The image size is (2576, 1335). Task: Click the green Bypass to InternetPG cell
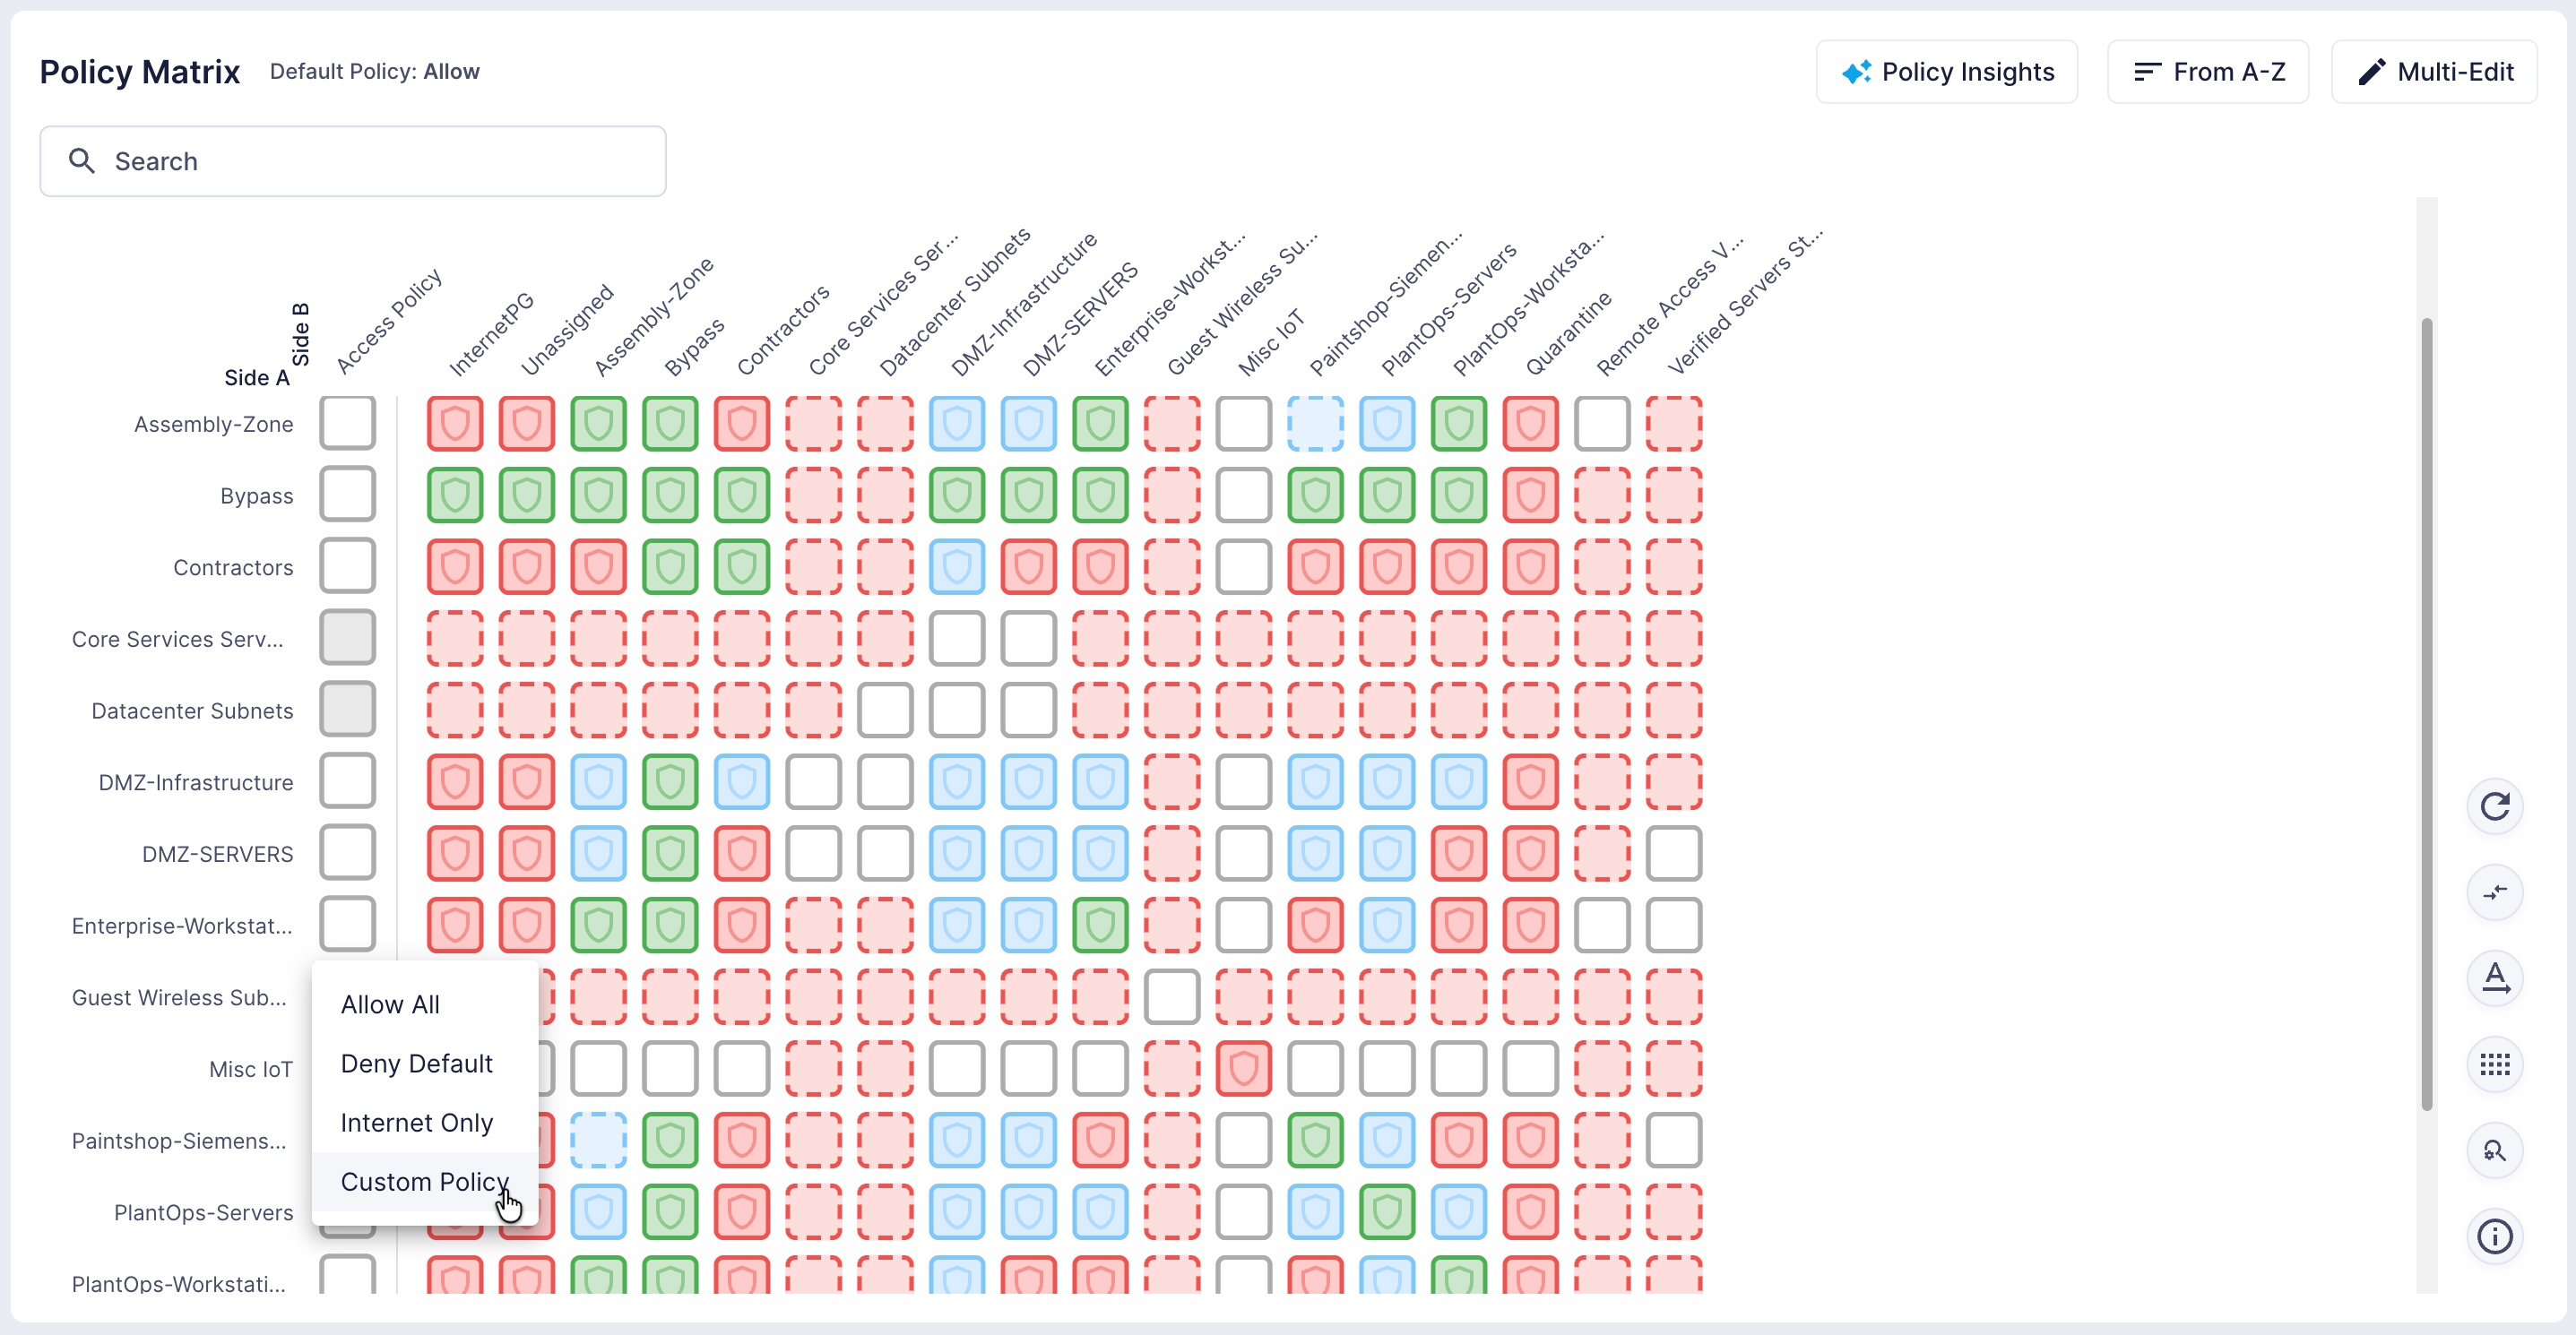coord(455,495)
